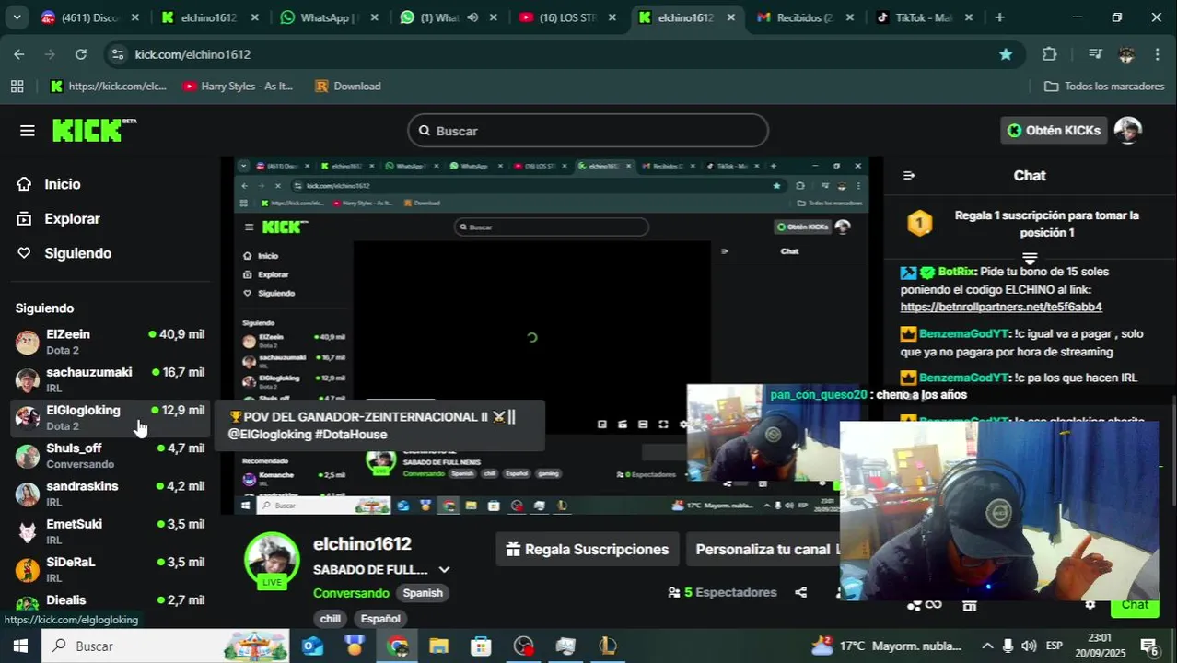The image size is (1177, 663).
Task: Open the EmetSuki channel
Action: click(x=111, y=531)
